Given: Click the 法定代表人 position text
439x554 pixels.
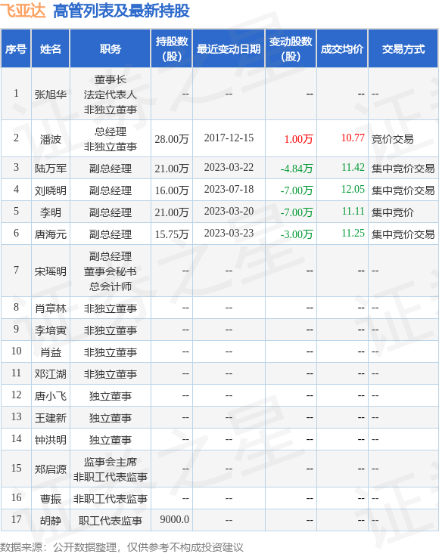Looking at the screenshot, I should tap(111, 94).
